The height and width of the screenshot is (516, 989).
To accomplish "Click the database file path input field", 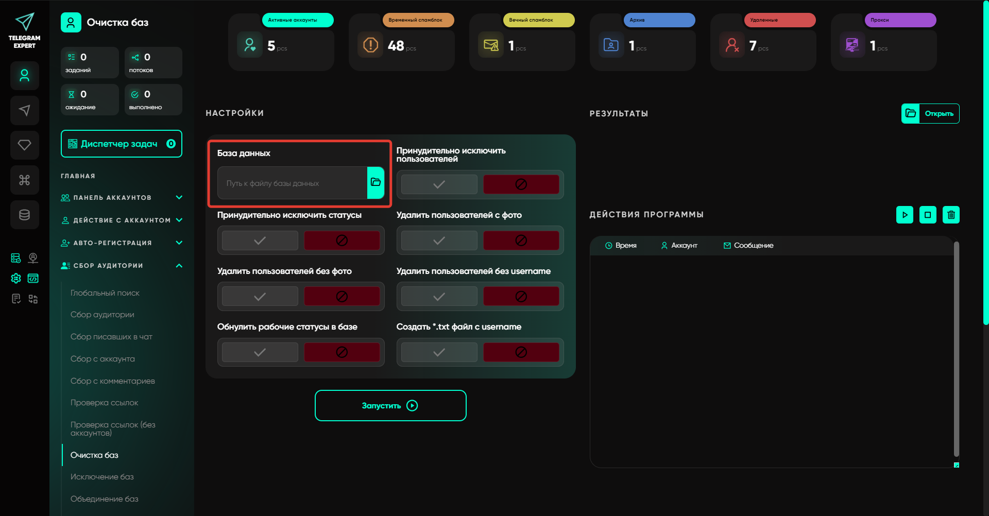I will click(292, 183).
